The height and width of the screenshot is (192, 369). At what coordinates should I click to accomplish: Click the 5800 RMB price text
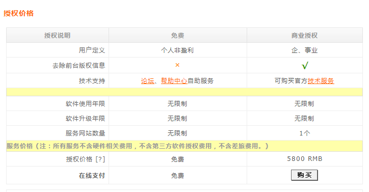pyautogui.click(x=304, y=159)
